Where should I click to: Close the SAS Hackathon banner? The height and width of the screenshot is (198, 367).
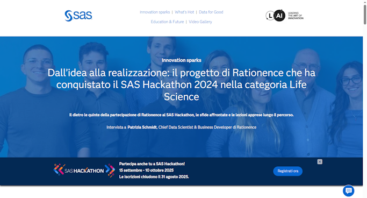[320, 161]
